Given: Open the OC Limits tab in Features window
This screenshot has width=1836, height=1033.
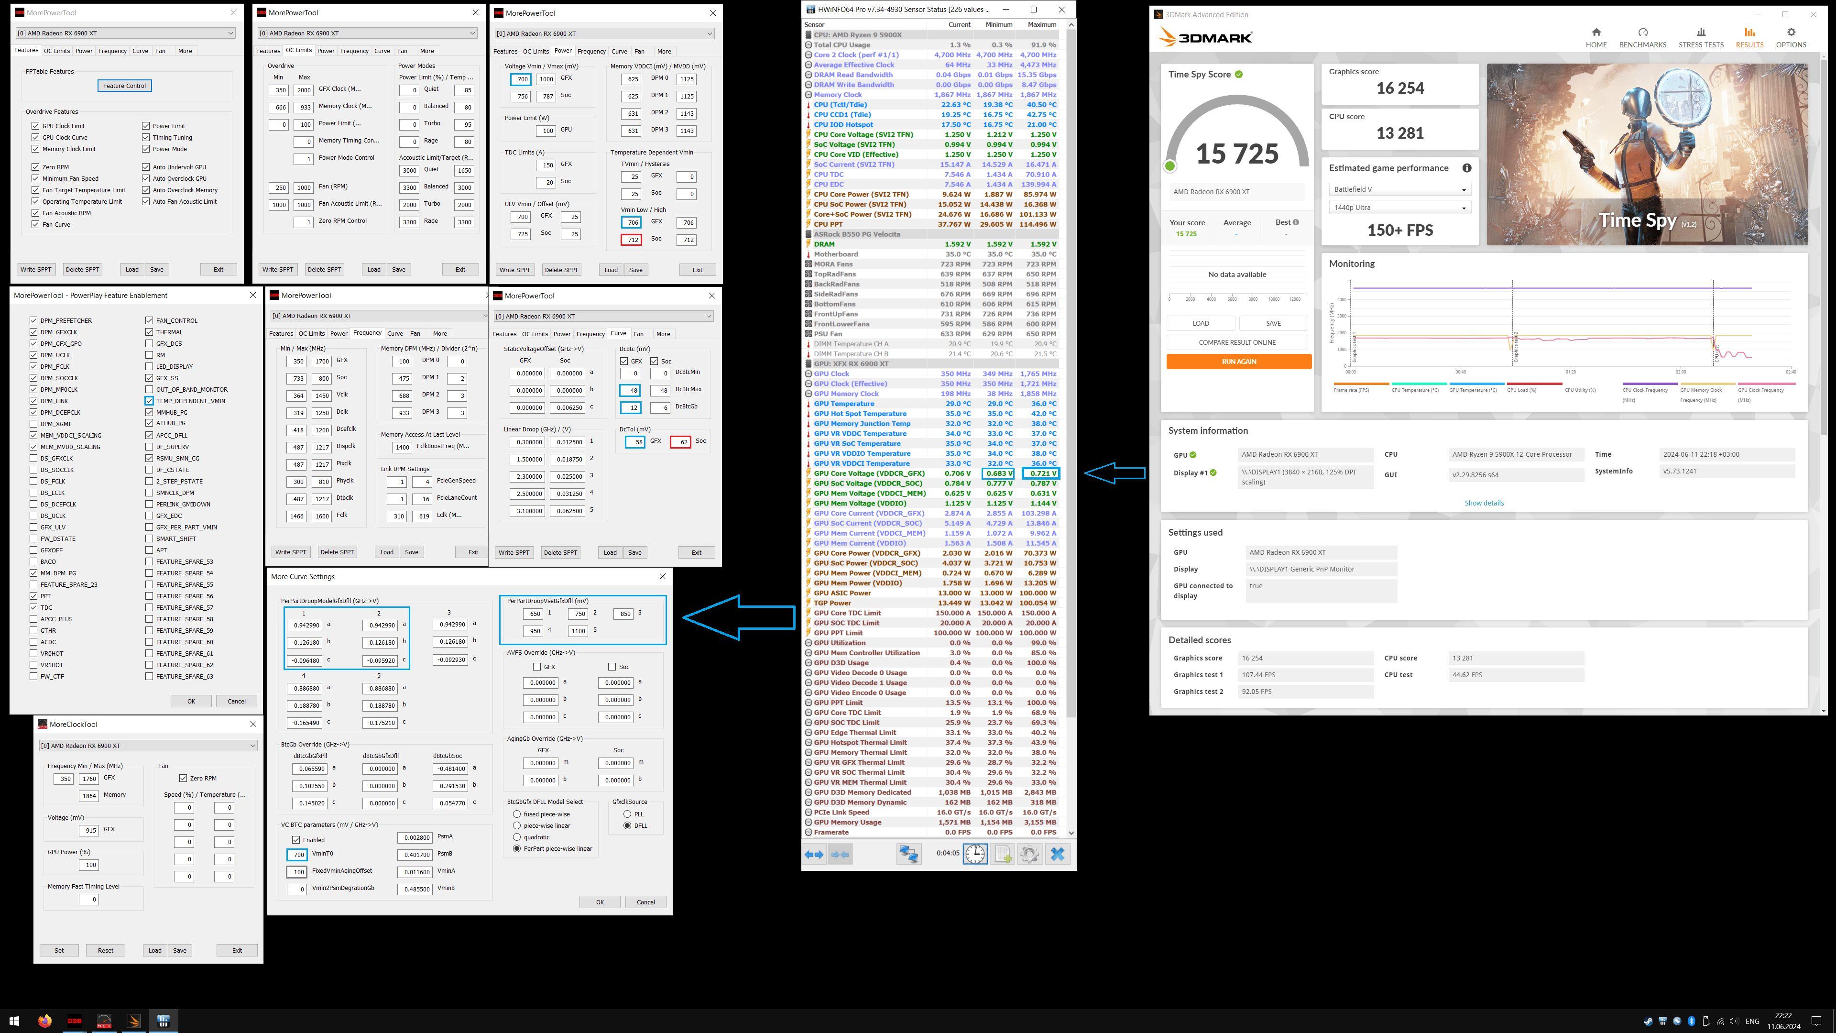Looking at the screenshot, I should (56, 51).
